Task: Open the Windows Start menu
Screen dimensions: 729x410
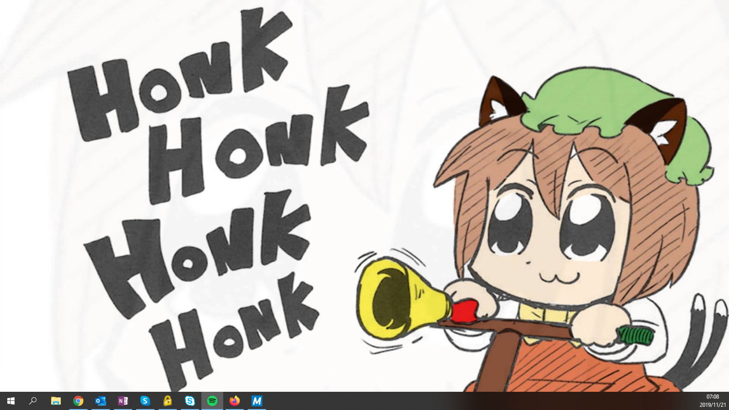Action: [11, 401]
